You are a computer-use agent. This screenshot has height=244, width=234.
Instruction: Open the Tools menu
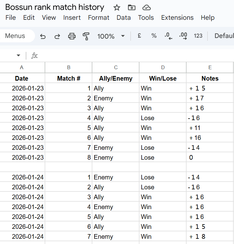[146, 18]
